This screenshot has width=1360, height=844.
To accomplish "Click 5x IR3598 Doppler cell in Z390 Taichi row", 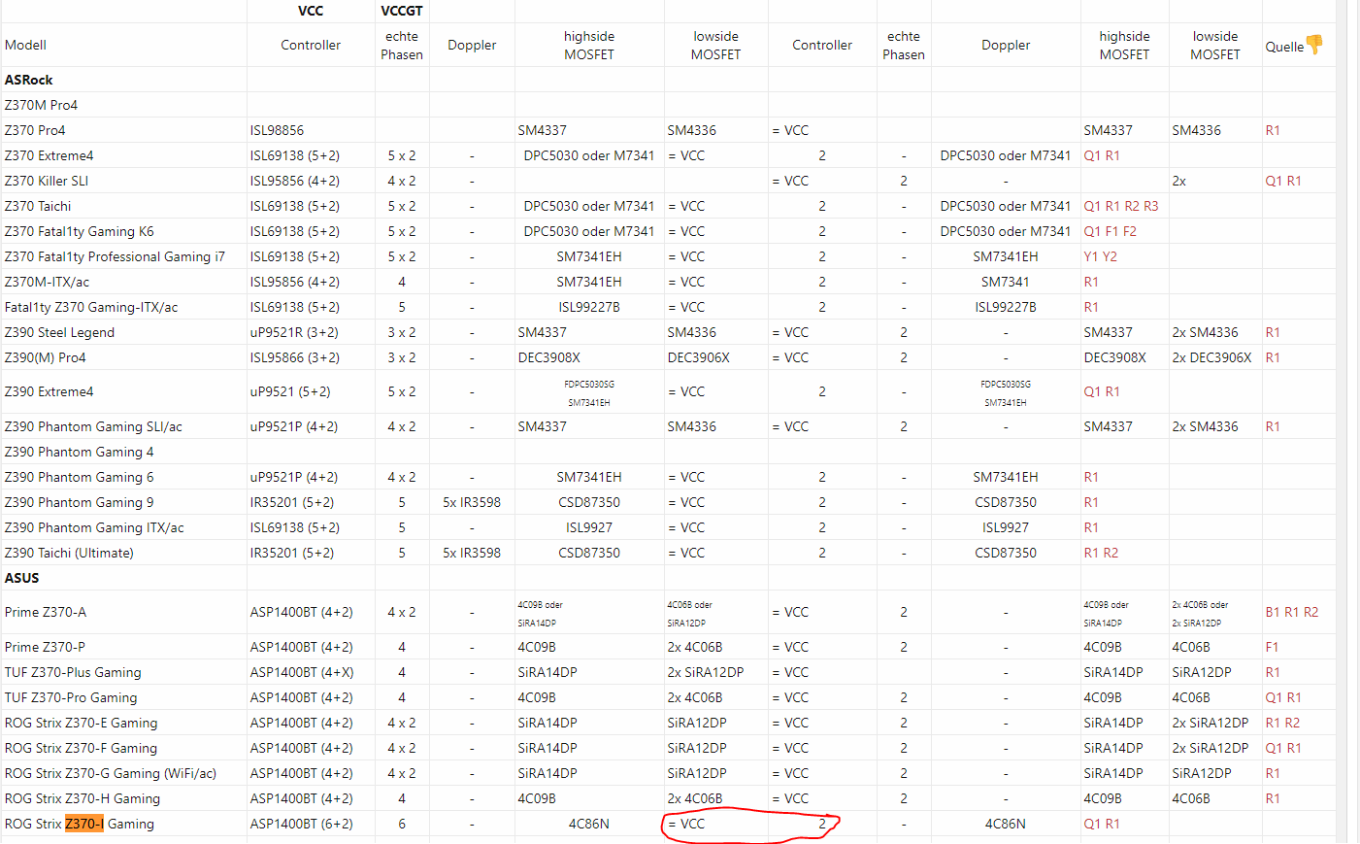I will pyautogui.click(x=472, y=553).
